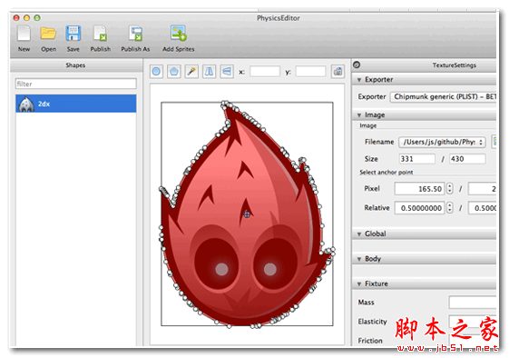Click the browse icon right of Filename
This screenshot has height=358, width=509.
[x=494, y=142]
